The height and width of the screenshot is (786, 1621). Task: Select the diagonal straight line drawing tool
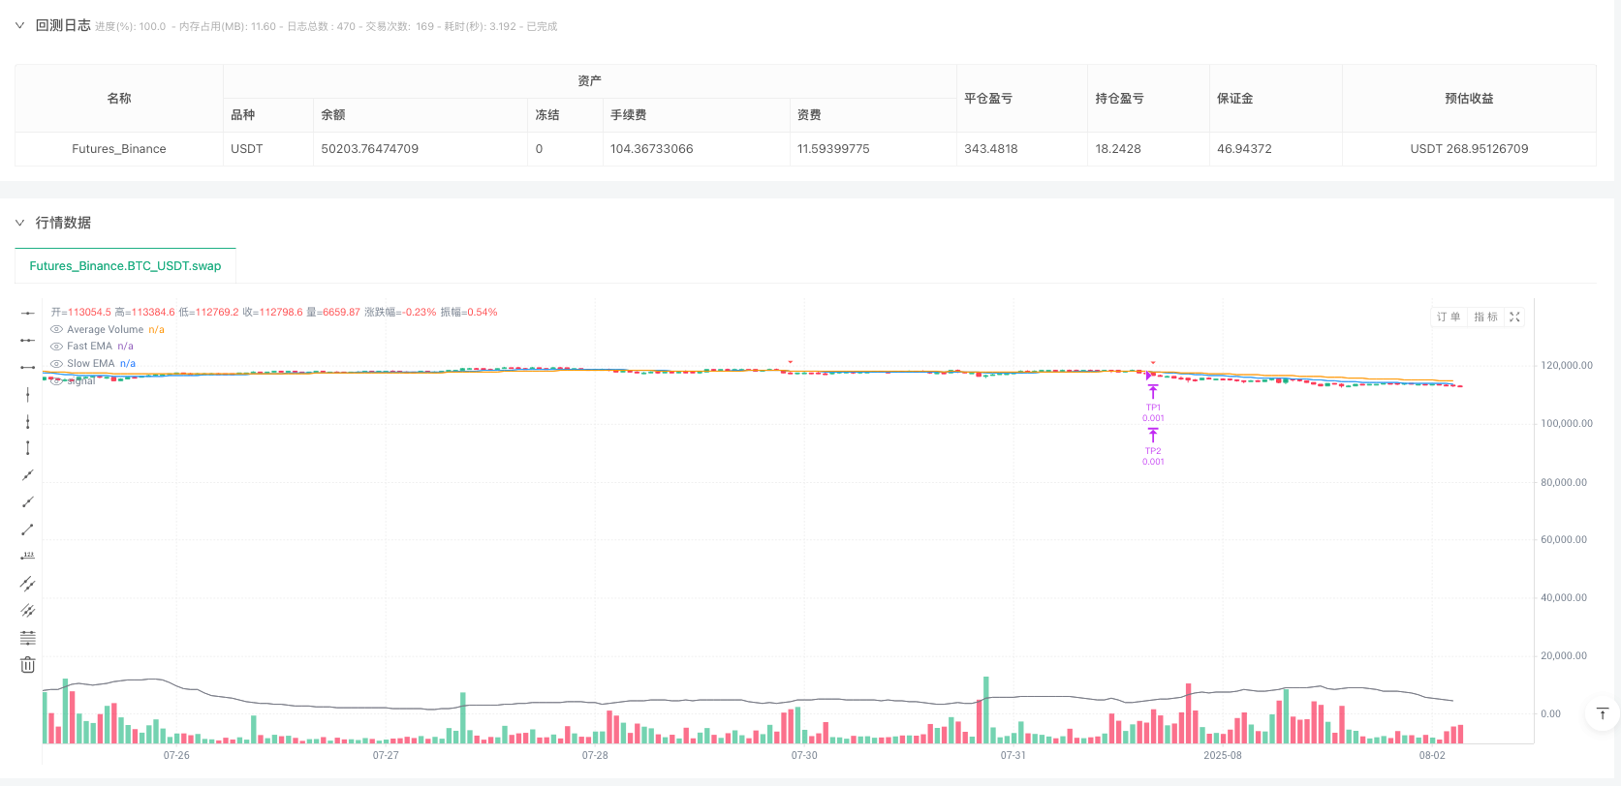[x=27, y=474]
